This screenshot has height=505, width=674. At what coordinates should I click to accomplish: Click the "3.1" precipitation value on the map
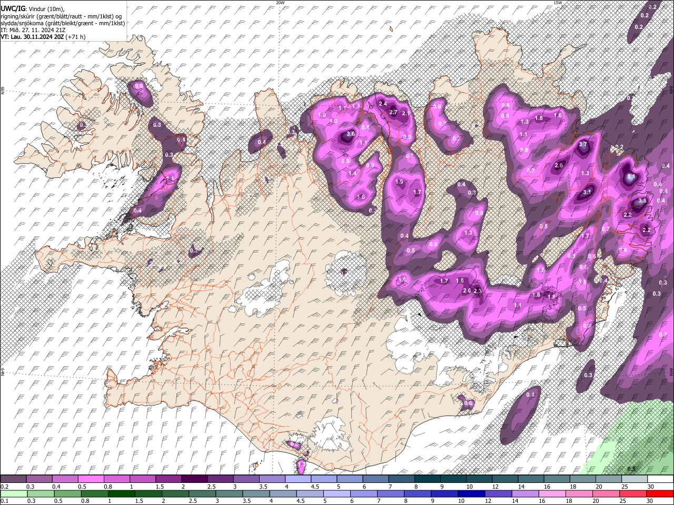tap(588, 193)
